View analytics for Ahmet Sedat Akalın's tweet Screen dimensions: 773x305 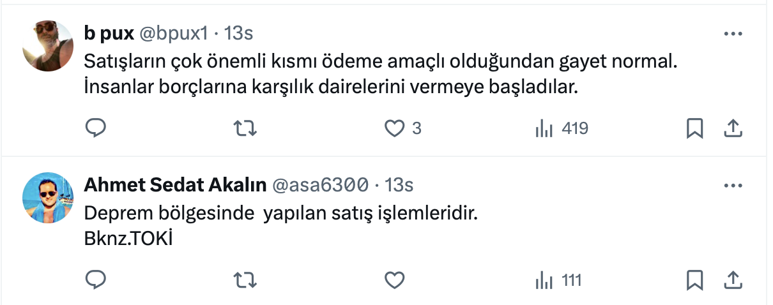coord(544,279)
